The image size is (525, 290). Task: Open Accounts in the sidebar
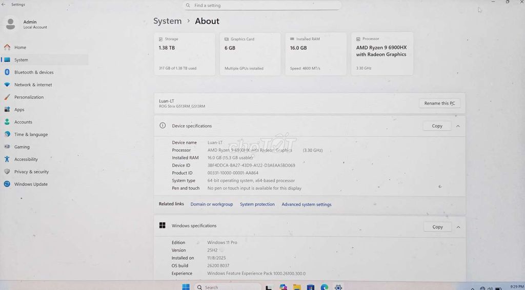click(23, 122)
